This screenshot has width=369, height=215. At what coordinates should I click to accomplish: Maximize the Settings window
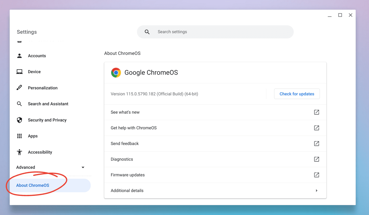pyautogui.click(x=340, y=15)
